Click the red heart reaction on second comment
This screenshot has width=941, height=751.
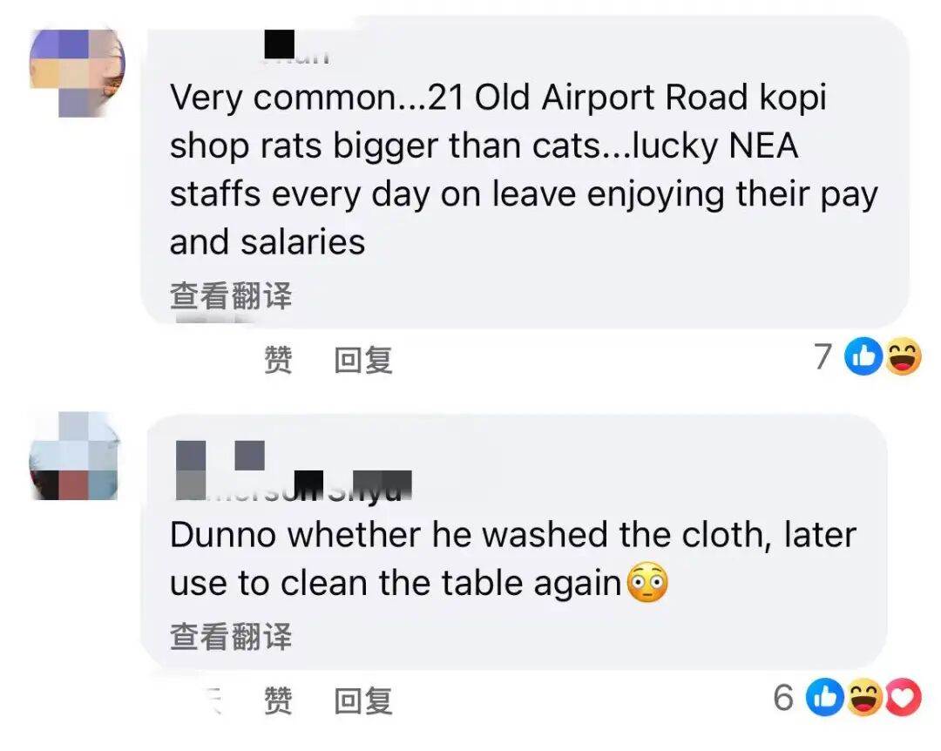[x=903, y=697]
